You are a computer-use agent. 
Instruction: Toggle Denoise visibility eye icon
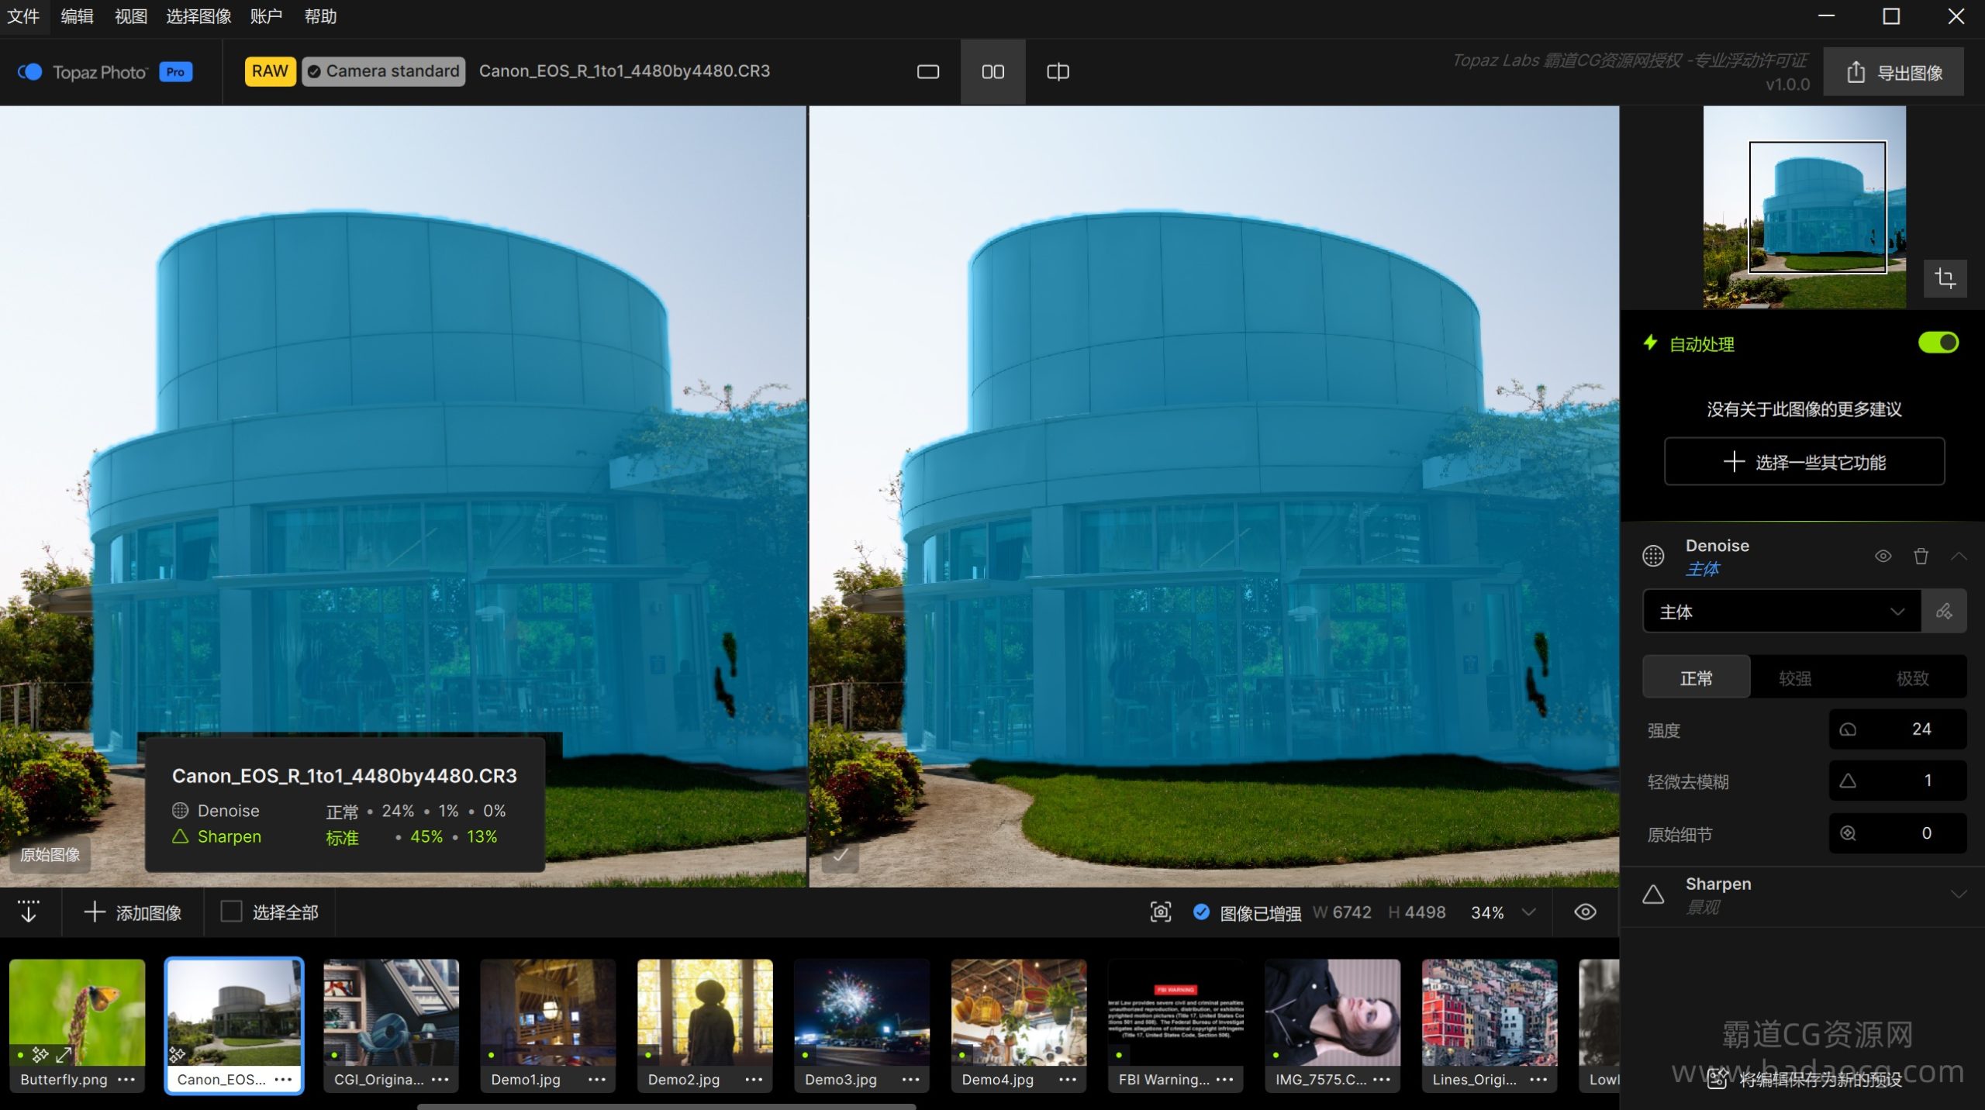coord(1883,556)
